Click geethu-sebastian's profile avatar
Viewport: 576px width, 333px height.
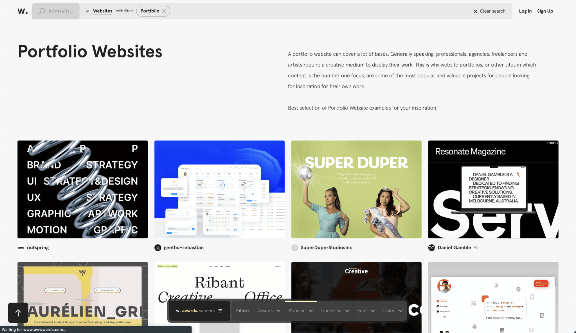tap(157, 248)
